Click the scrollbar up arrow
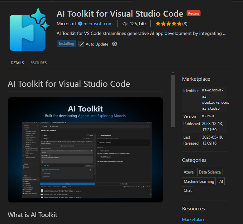Image resolution: width=243 pixels, height=224 pixels. click(x=173, y=72)
